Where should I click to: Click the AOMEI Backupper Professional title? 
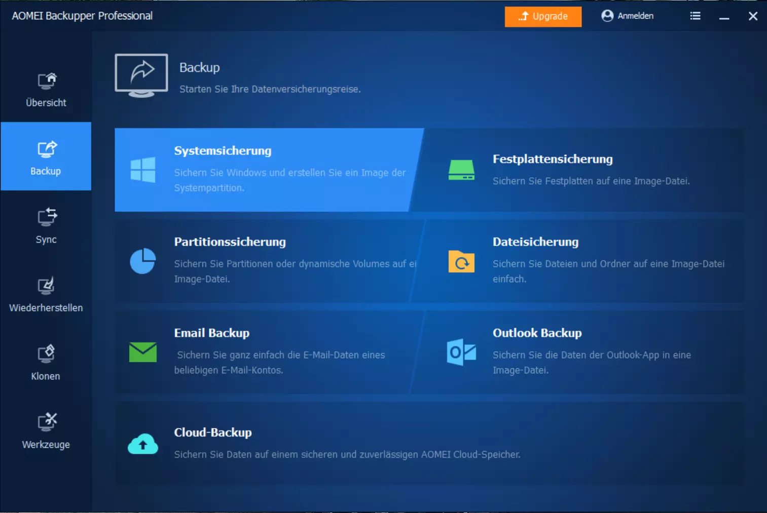point(82,16)
